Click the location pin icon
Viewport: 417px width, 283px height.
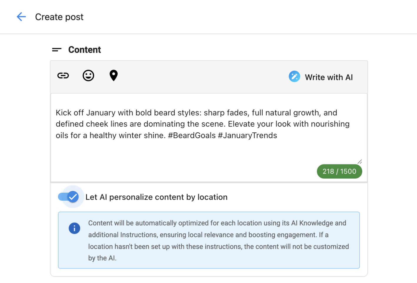(114, 76)
